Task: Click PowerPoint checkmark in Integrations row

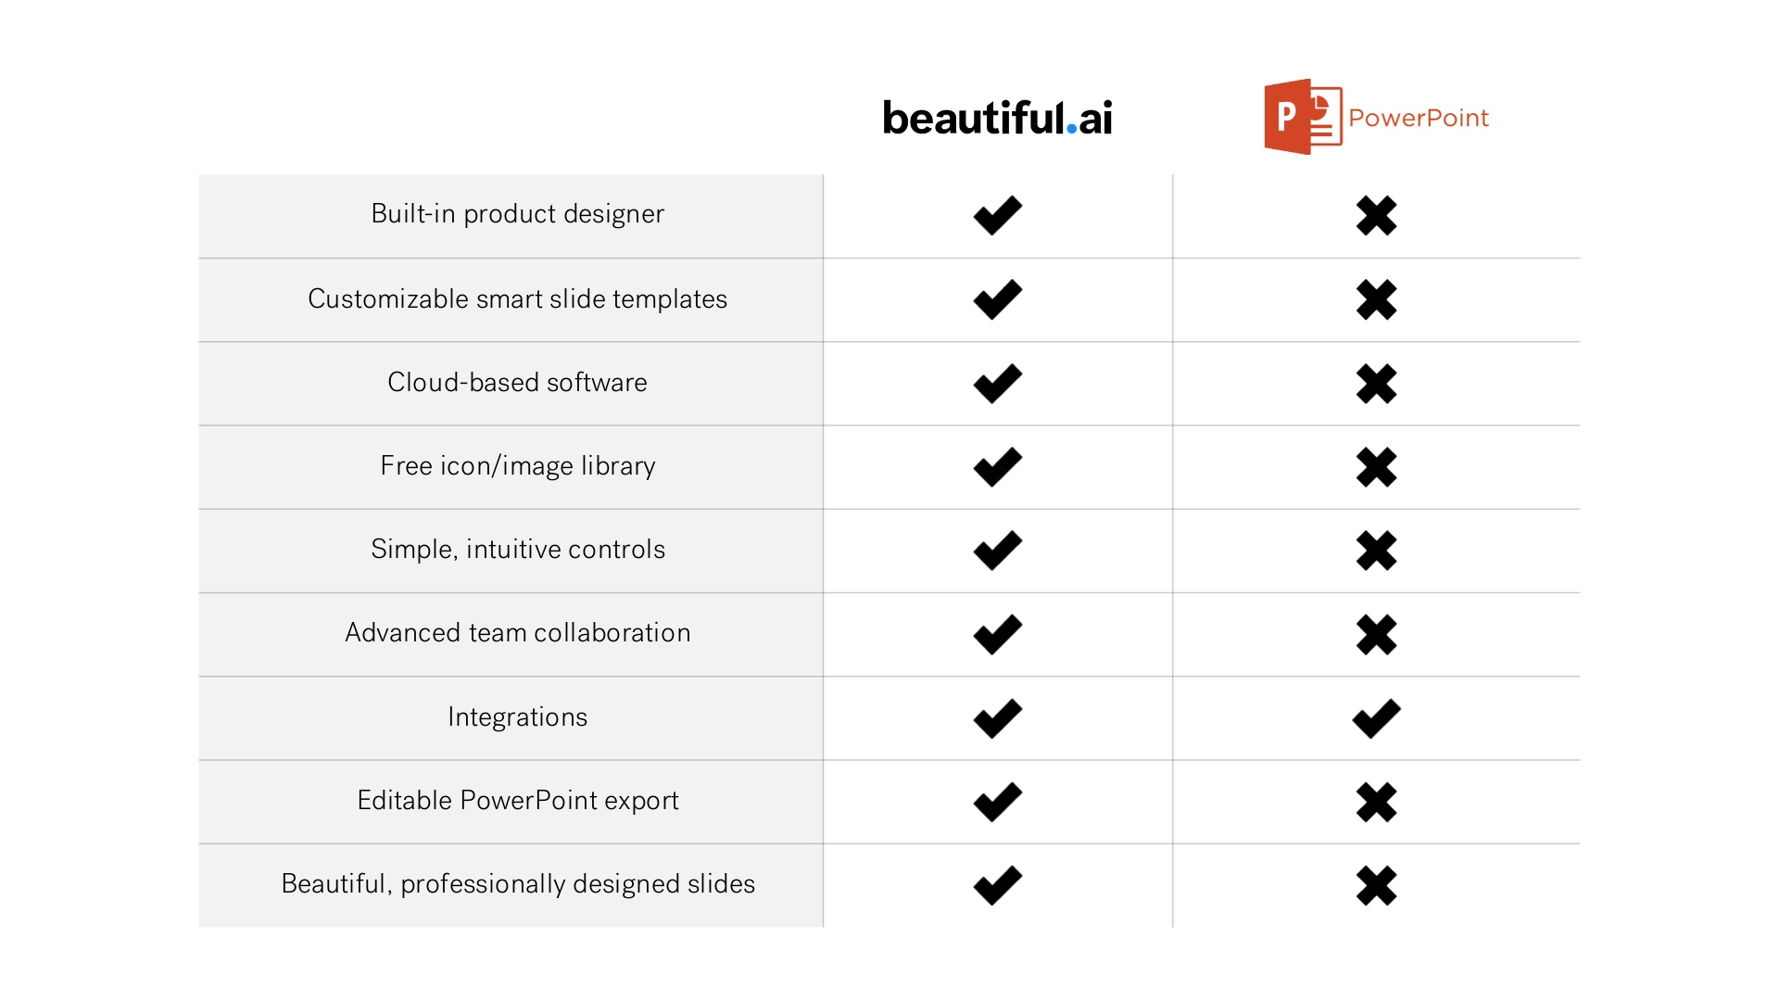Action: [1376, 718]
